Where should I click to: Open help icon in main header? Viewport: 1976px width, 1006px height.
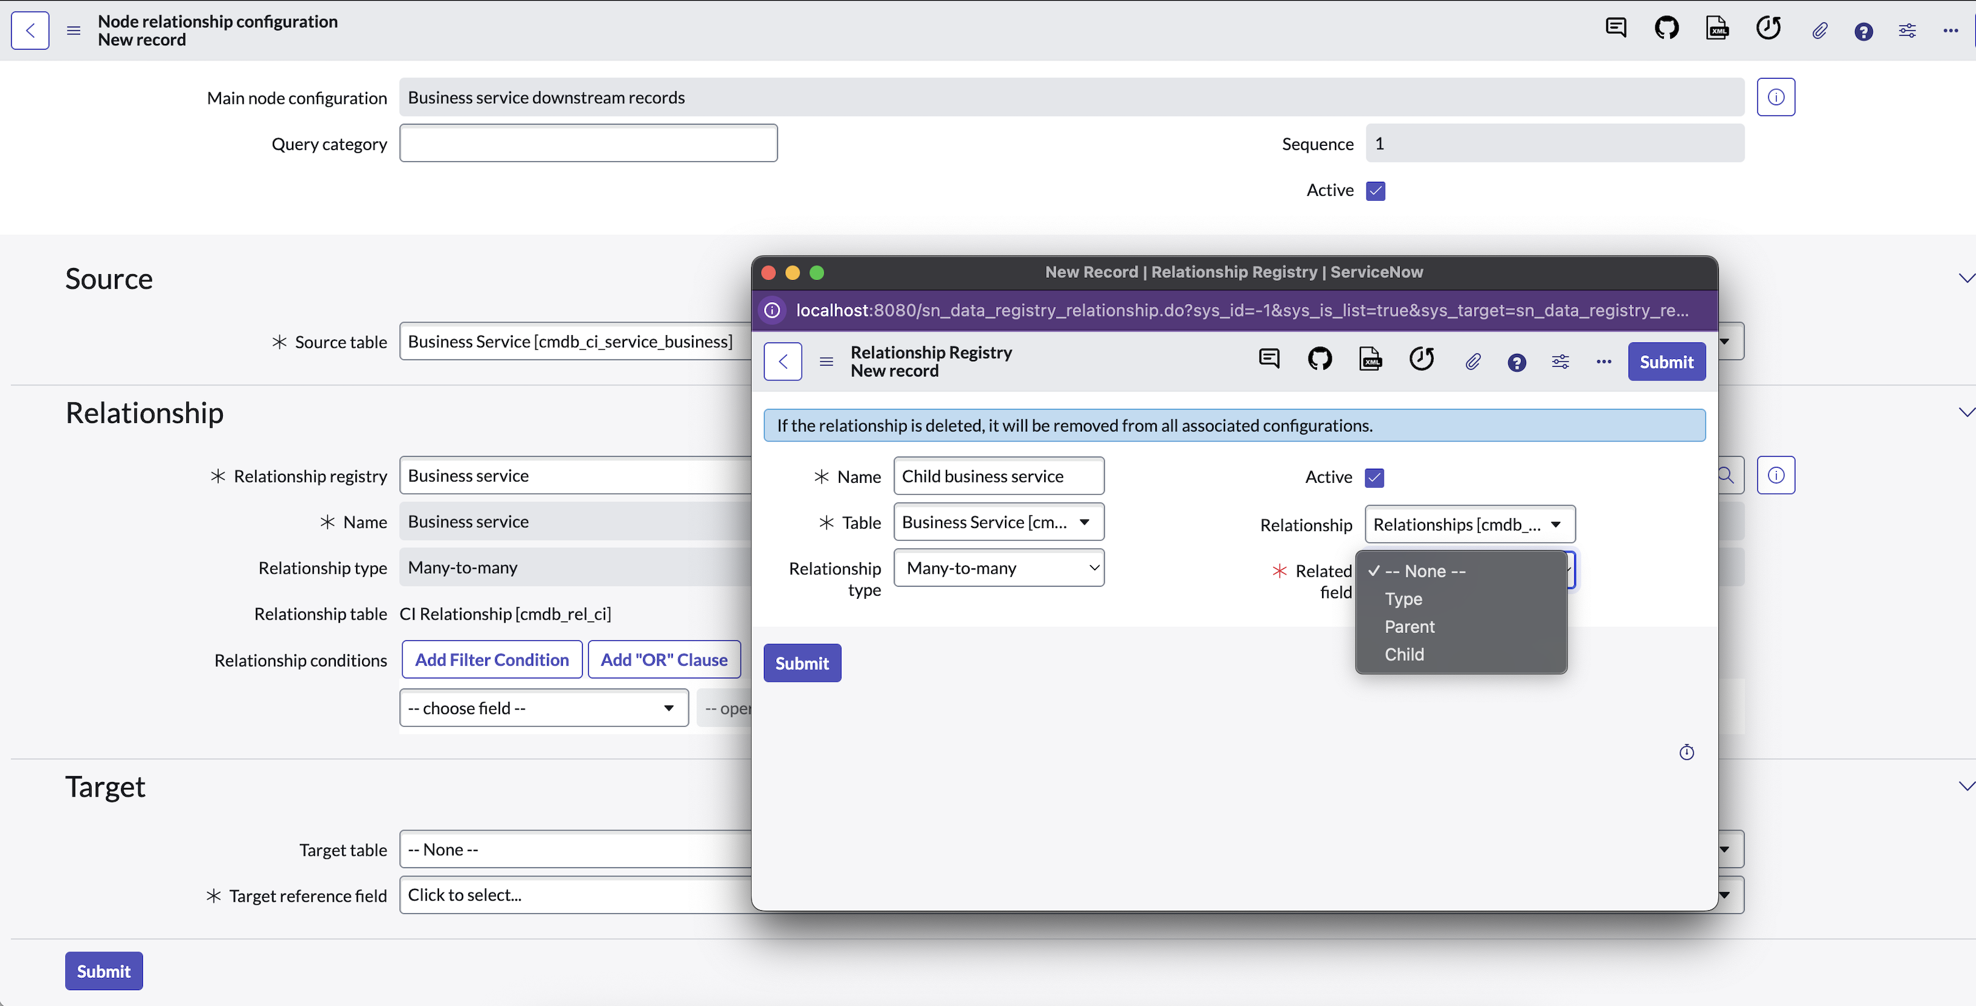pos(1863,31)
